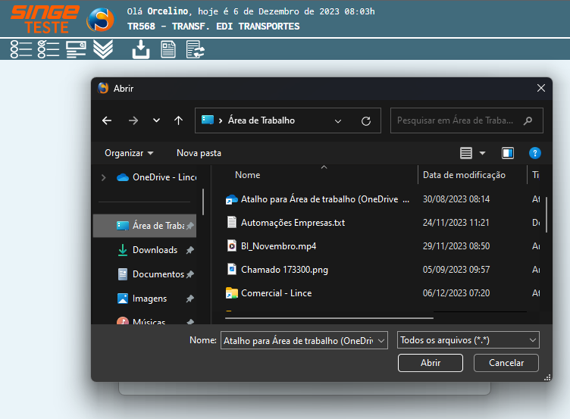This screenshot has height=419, width=570.
Task: Click the magnifier search icon
Action: pos(528,120)
